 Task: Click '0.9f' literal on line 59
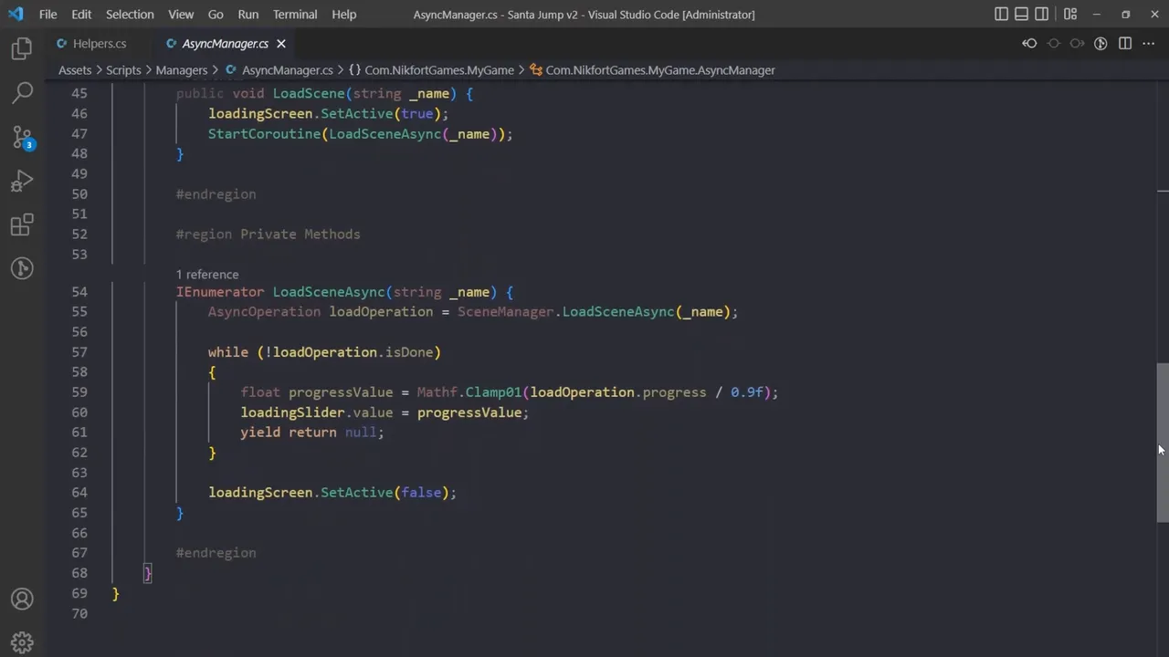pos(747,392)
